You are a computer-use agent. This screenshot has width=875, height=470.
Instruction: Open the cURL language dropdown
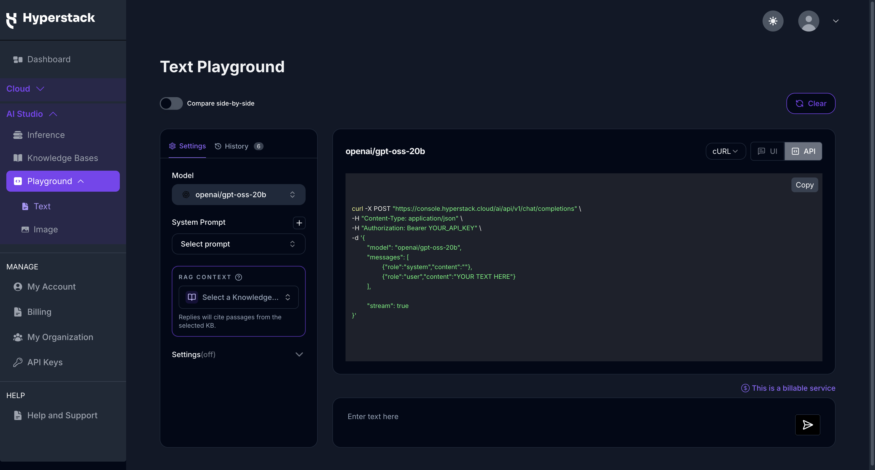point(725,151)
